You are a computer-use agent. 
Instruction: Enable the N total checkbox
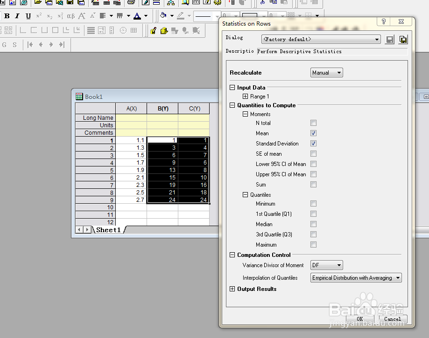tap(314, 123)
